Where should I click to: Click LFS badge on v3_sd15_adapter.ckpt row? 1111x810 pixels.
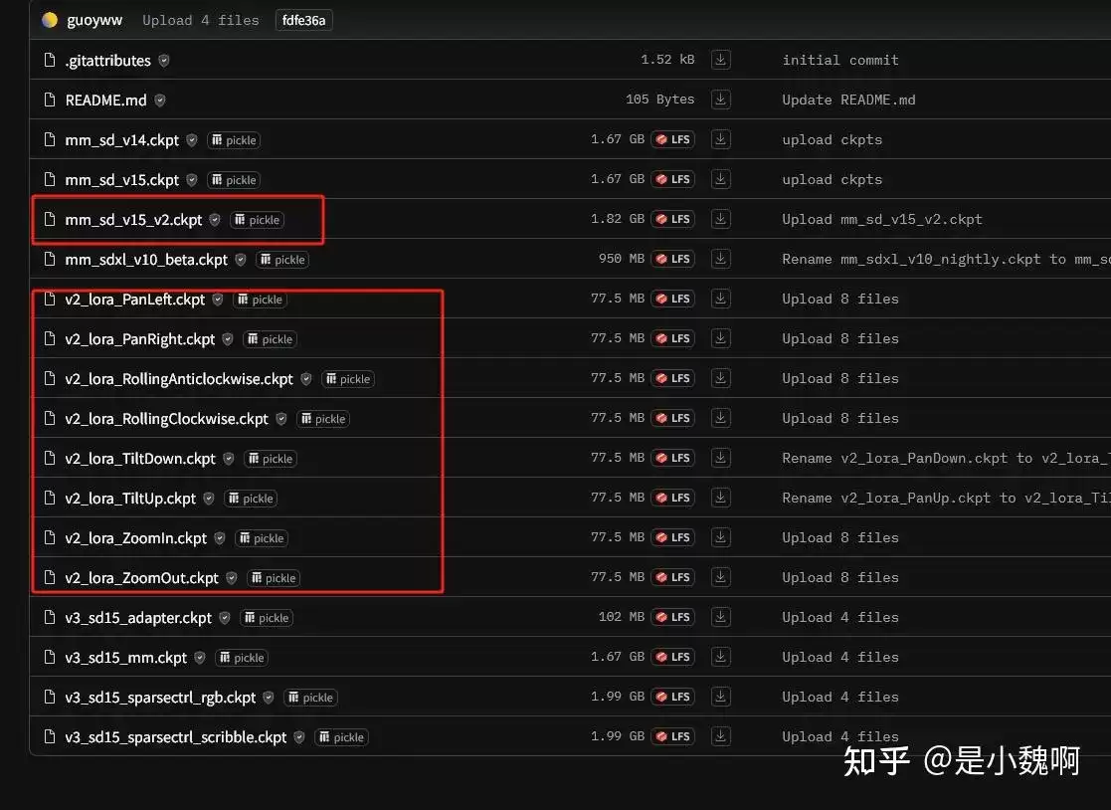[x=673, y=617]
